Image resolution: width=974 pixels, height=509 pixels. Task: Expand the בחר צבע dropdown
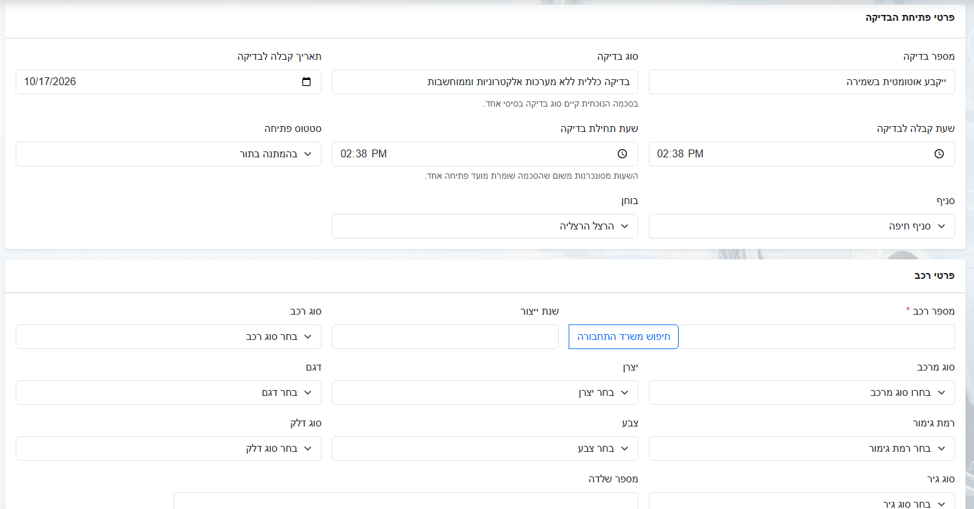pyautogui.click(x=485, y=449)
